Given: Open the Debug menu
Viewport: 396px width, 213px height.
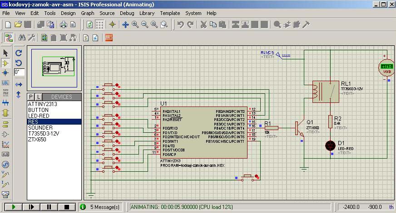Looking at the screenshot, I should tap(127, 13).
